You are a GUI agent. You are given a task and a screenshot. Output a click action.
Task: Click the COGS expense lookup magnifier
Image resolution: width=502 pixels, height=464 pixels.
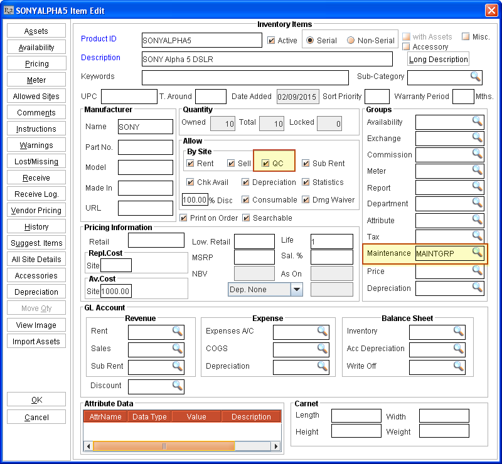323,349
